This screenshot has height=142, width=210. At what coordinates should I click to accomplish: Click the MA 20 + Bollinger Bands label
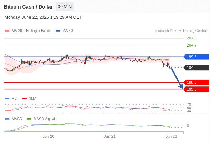(x=31, y=31)
